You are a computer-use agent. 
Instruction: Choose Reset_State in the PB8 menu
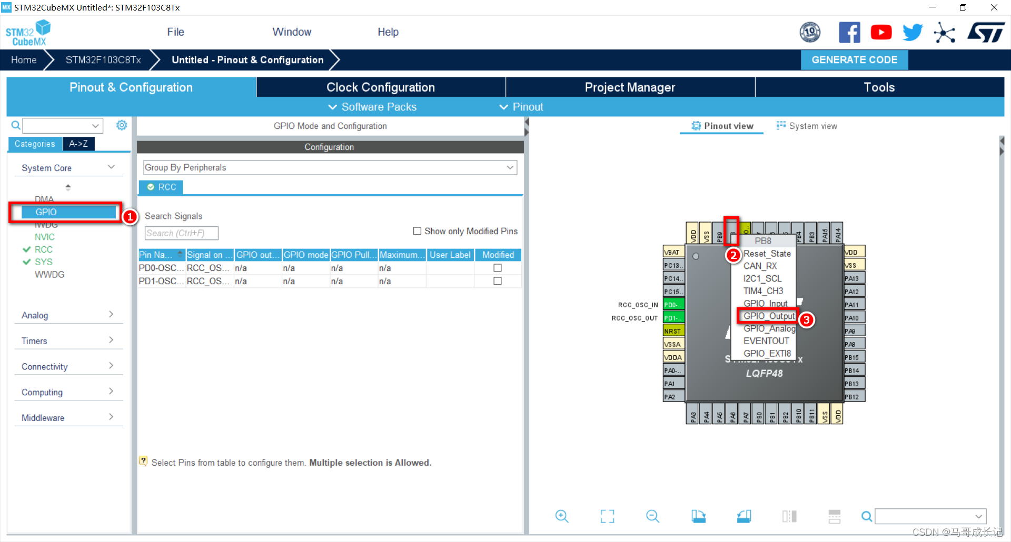[767, 253]
